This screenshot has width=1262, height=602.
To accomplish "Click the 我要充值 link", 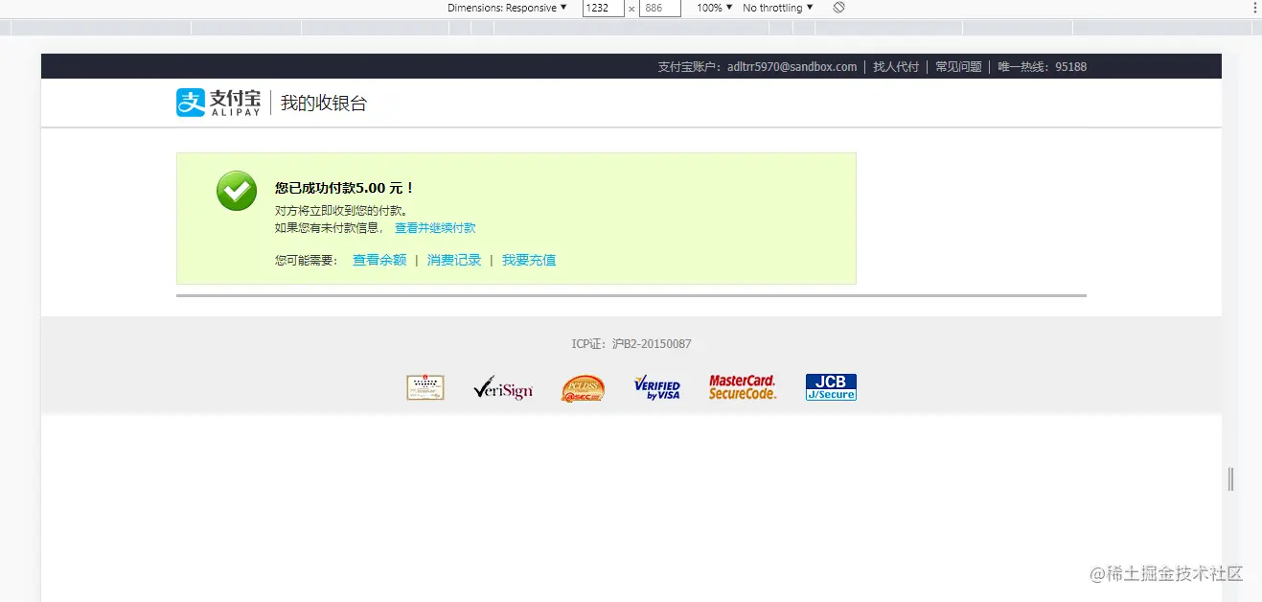I will coord(529,260).
